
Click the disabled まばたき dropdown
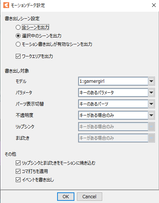[117, 138]
